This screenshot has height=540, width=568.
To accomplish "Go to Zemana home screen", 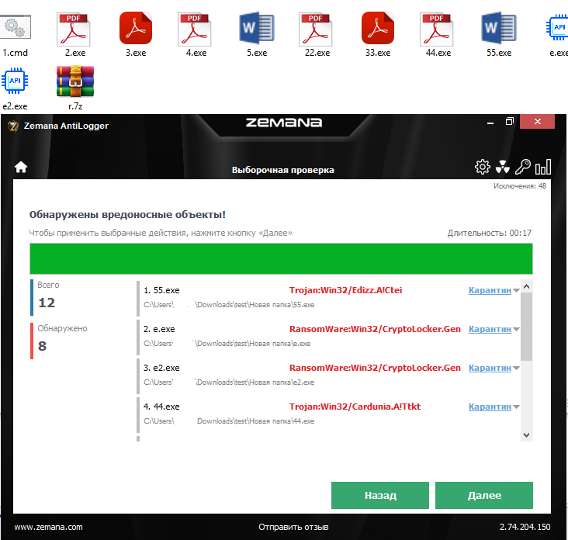I will (21, 167).
